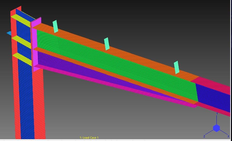Viewport: 232px width, 141px height.
Task: Click the Y axis label on triad
Action: (x=217, y=113)
